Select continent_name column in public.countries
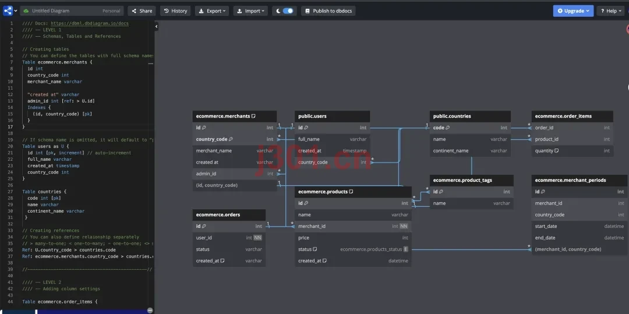Image resolution: width=629 pixels, height=314 pixels. (x=470, y=151)
